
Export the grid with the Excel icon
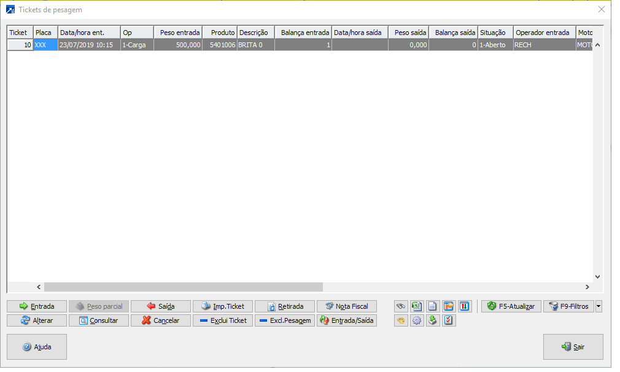[417, 306]
